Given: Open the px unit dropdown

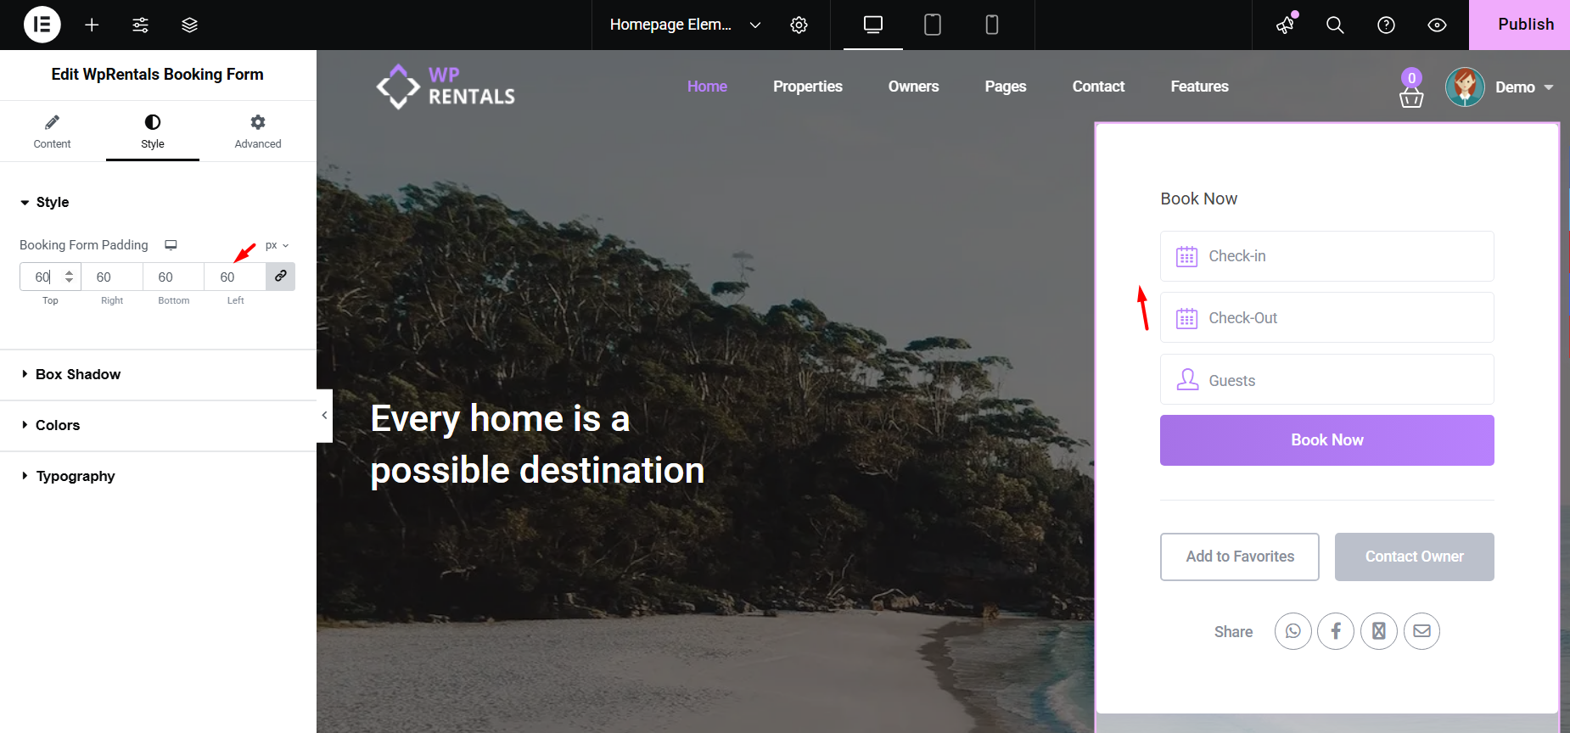Looking at the screenshot, I should [x=277, y=245].
